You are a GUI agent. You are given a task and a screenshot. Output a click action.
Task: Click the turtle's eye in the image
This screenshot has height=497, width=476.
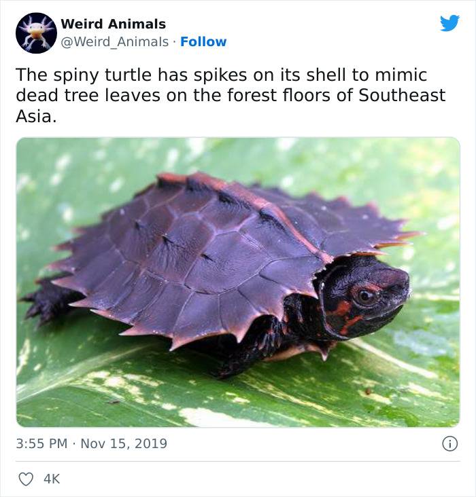click(x=365, y=296)
